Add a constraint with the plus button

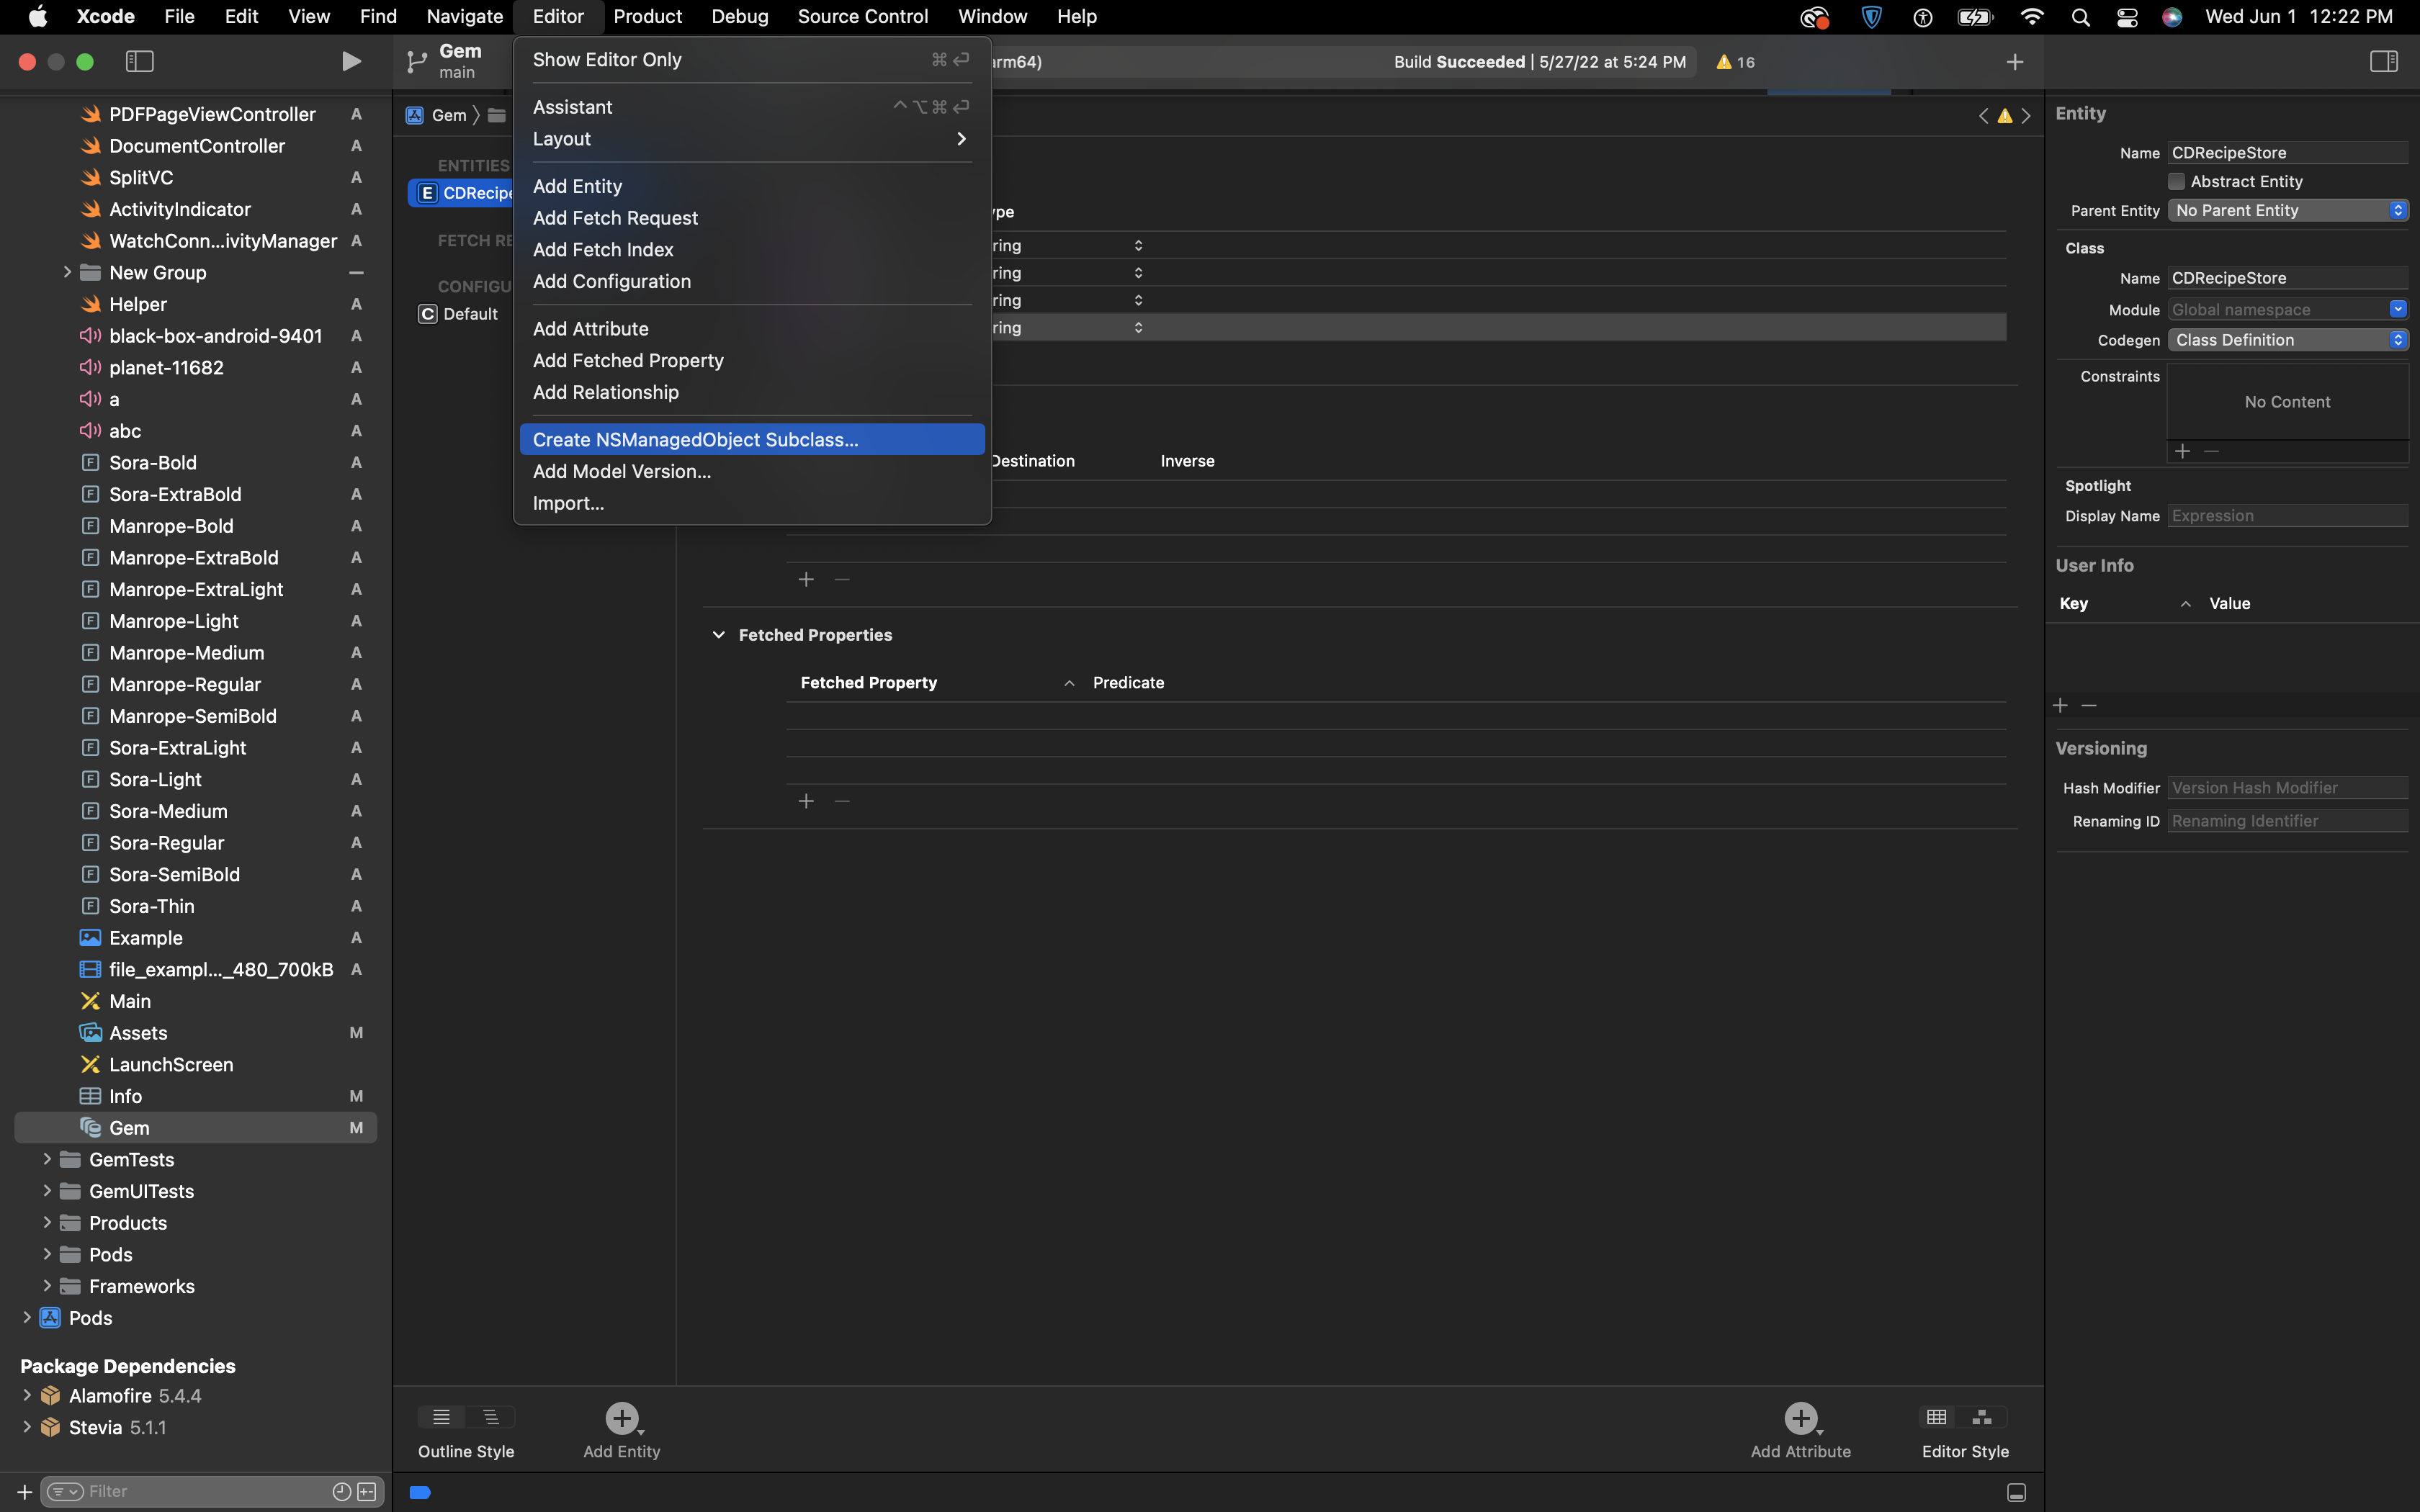tap(2183, 452)
